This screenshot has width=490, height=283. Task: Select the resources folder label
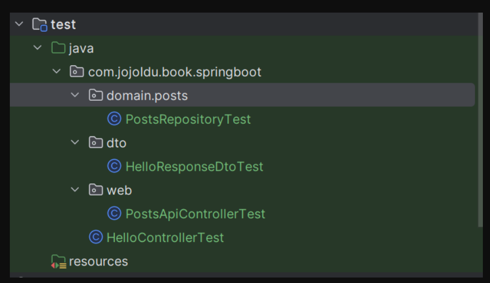tap(99, 262)
